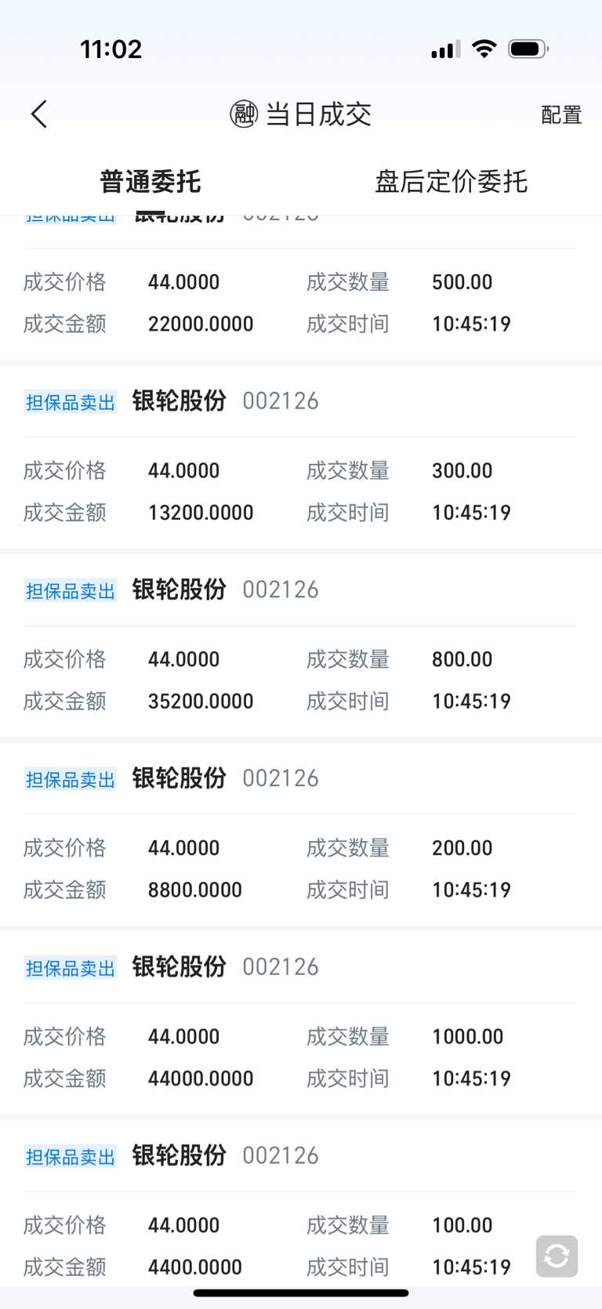The image size is (602, 1309).
Task: Tap the Wi-Fi status icon
Action: pos(484,49)
